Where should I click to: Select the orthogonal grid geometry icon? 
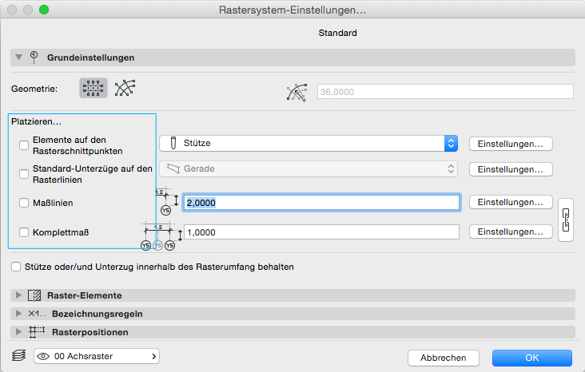[x=94, y=89]
